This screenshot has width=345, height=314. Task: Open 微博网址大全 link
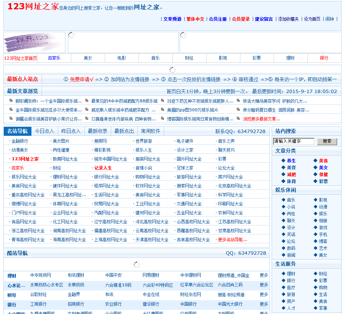24,204
